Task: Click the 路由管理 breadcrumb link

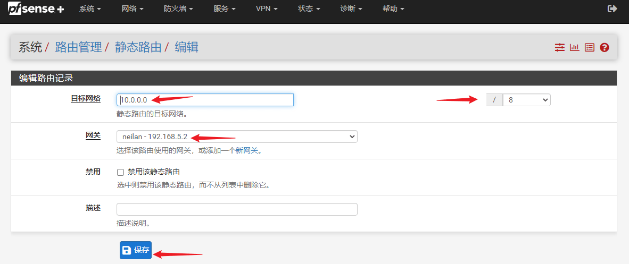Action: point(78,47)
